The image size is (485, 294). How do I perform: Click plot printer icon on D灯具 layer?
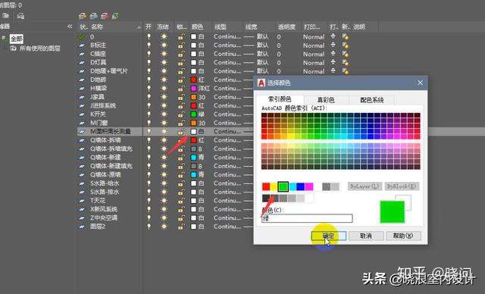point(333,62)
